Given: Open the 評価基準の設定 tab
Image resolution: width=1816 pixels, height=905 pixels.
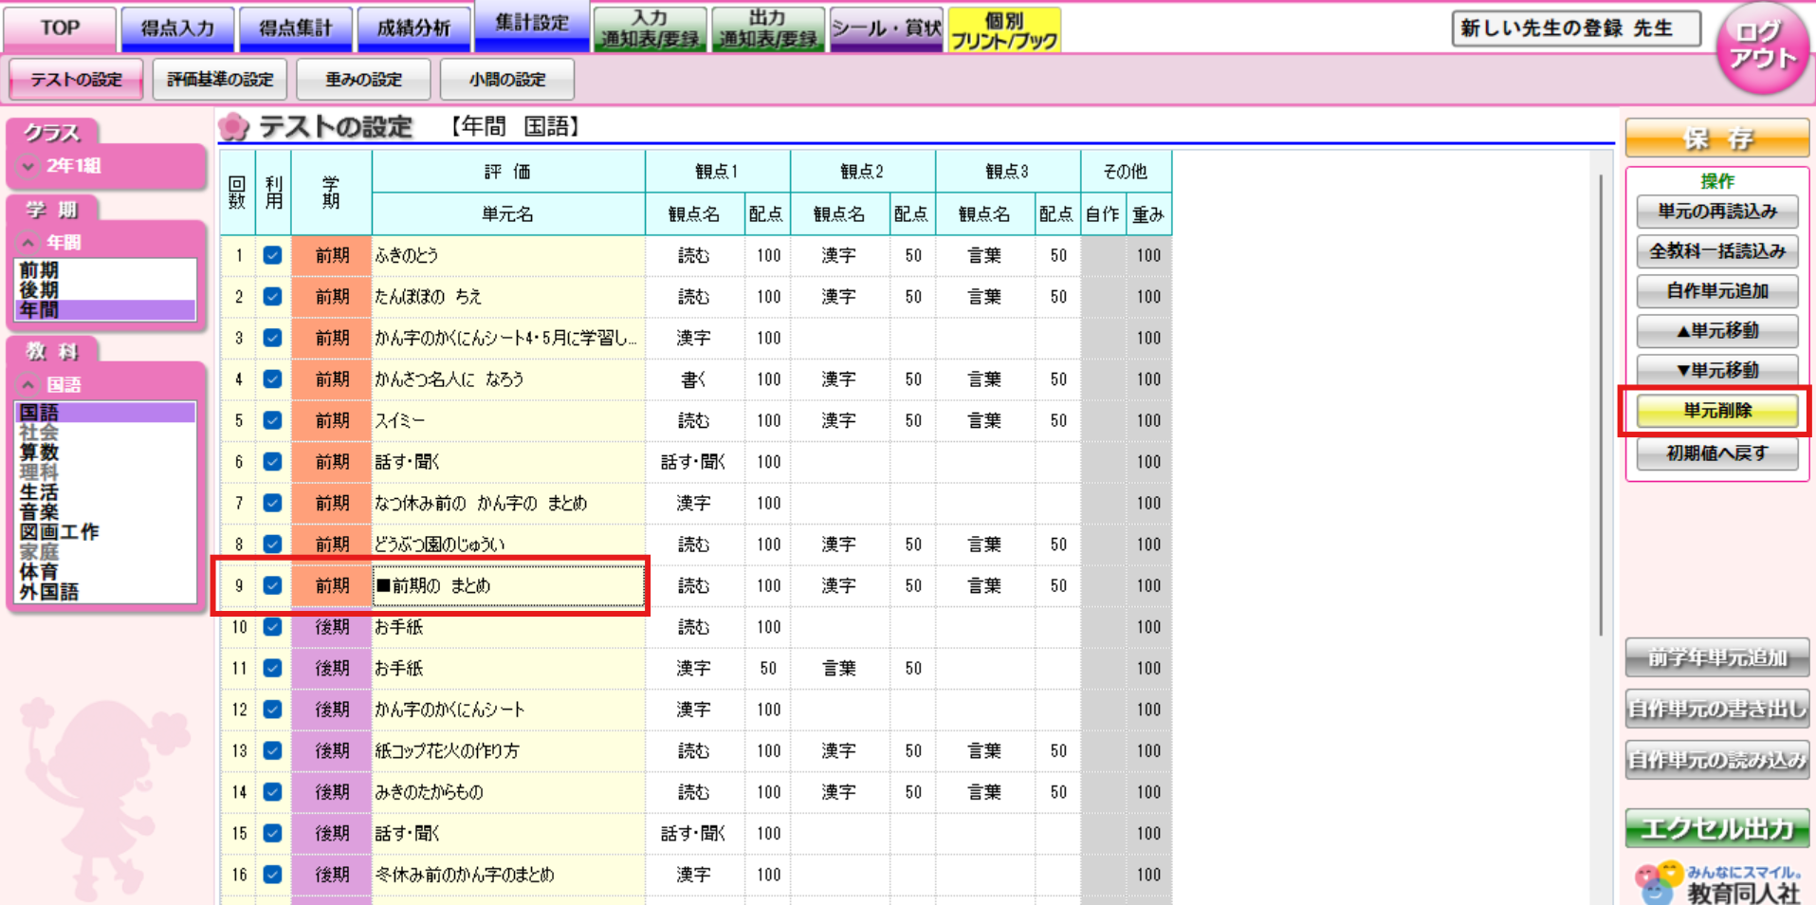Looking at the screenshot, I should point(219,79).
